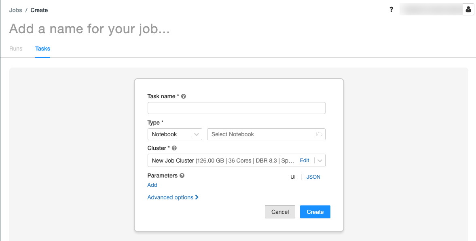Switch to the Runs tab
476x241 pixels.
coord(16,49)
